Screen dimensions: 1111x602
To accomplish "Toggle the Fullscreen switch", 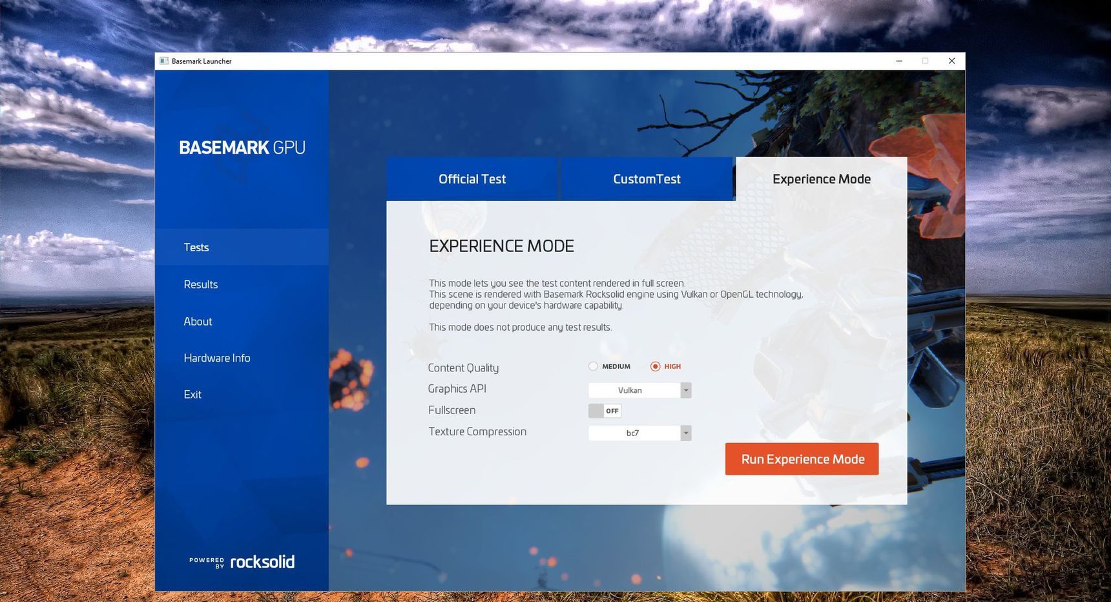I will [x=605, y=411].
